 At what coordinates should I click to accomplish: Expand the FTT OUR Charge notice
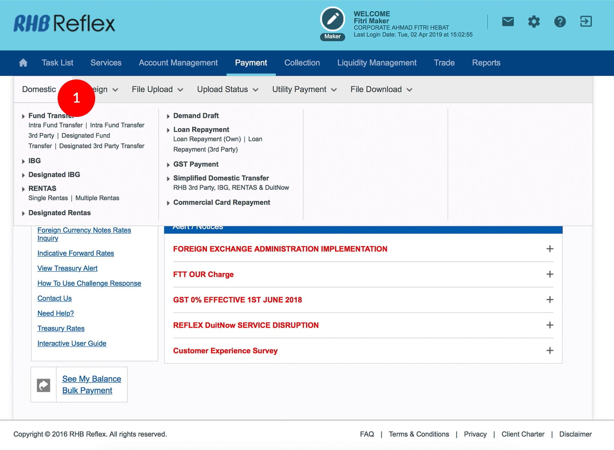pyautogui.click(x=550, y=274)
